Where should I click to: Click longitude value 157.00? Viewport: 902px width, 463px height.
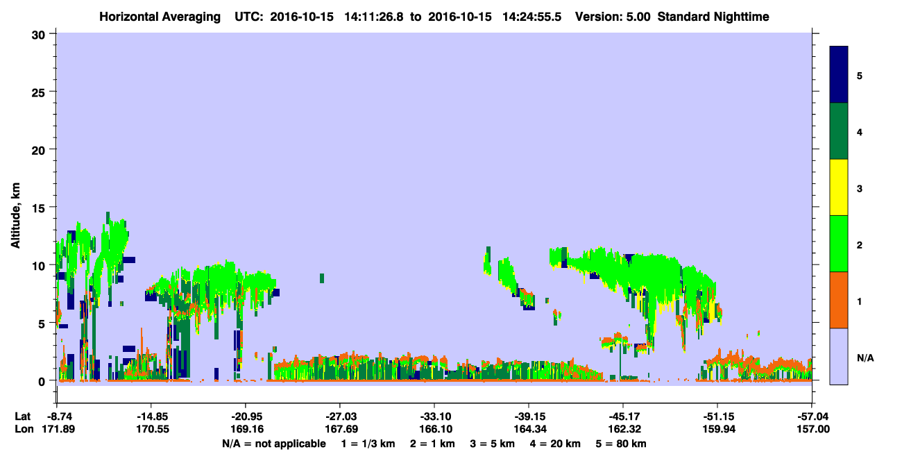(x=812, y=430)
